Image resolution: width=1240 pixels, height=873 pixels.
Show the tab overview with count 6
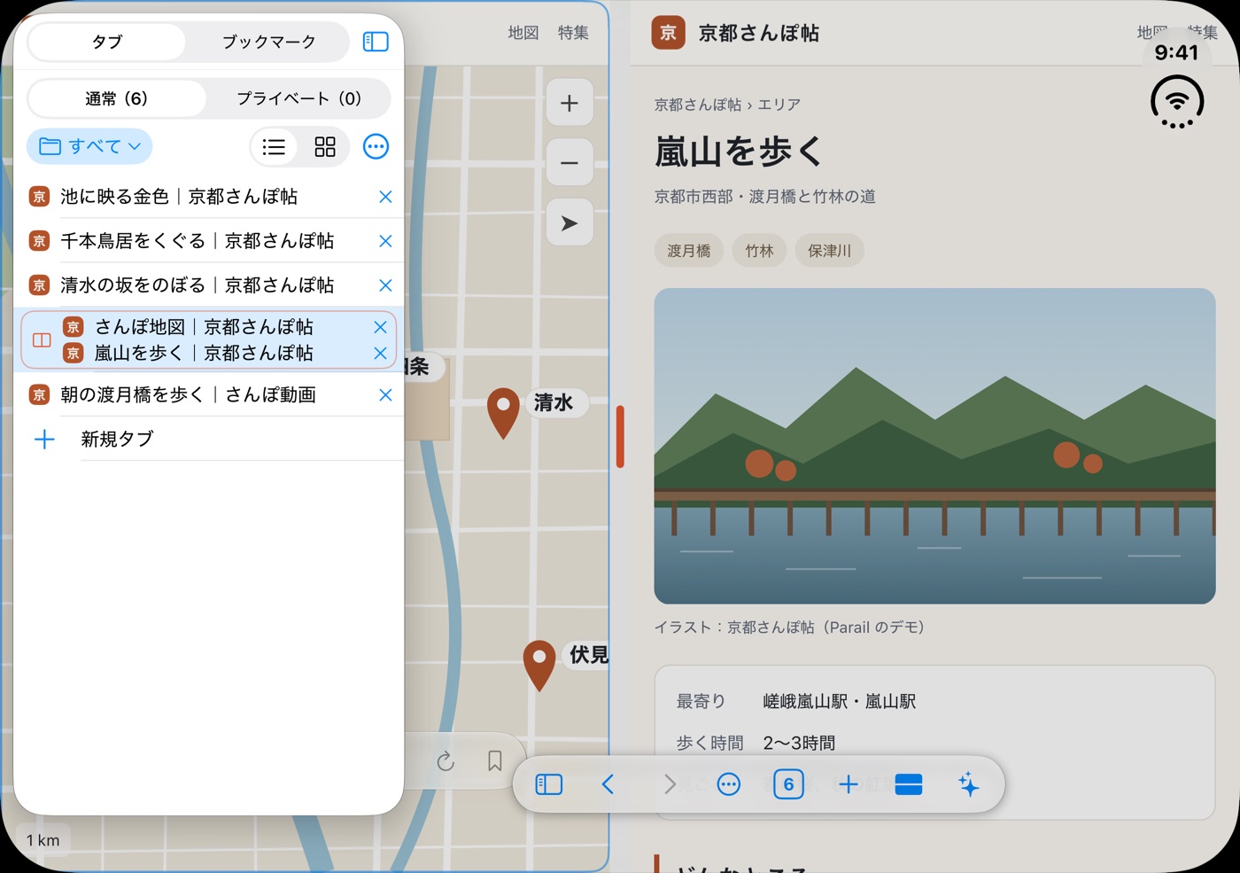(788, 784)
